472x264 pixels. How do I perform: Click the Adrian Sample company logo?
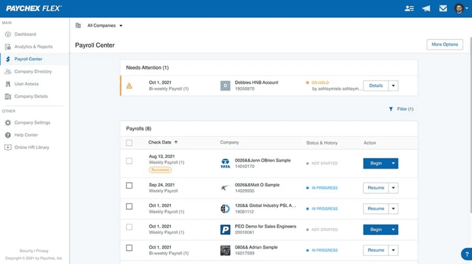pos(225,250)
